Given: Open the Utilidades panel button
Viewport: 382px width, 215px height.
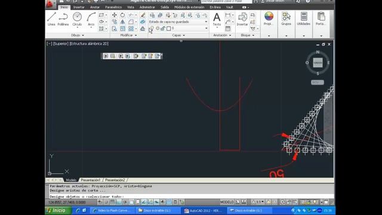Looking at the screenshot, I should coord(304,19).
